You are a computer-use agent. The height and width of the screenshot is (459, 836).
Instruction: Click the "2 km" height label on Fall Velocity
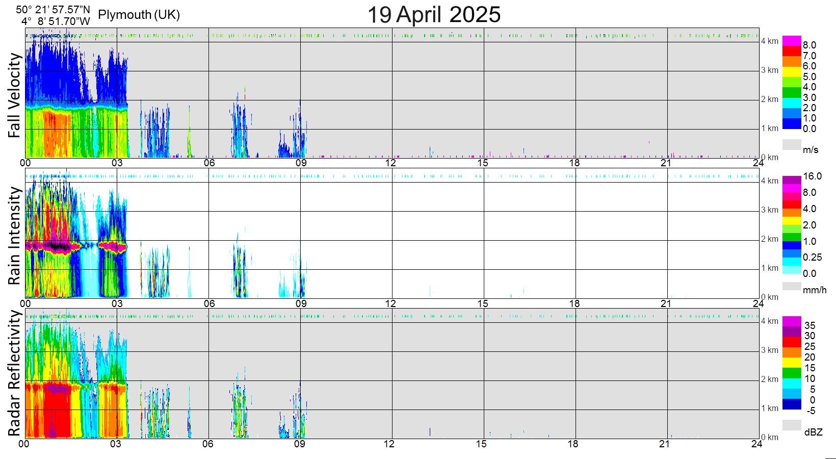(770, 99)
